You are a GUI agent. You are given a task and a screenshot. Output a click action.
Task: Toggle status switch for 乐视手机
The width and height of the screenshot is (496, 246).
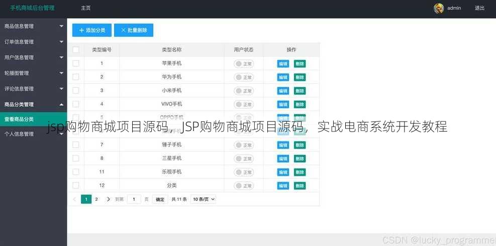(x=244, y=172)
